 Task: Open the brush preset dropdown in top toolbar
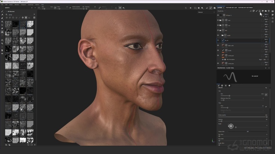pos(39,8)
